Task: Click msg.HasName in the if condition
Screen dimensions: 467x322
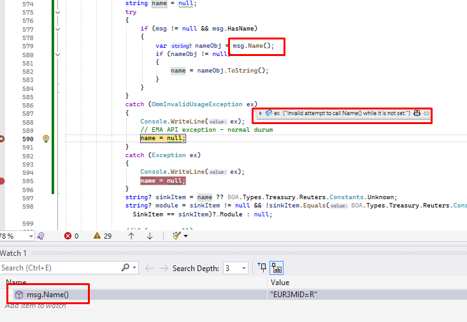Action: click(233, 29)
